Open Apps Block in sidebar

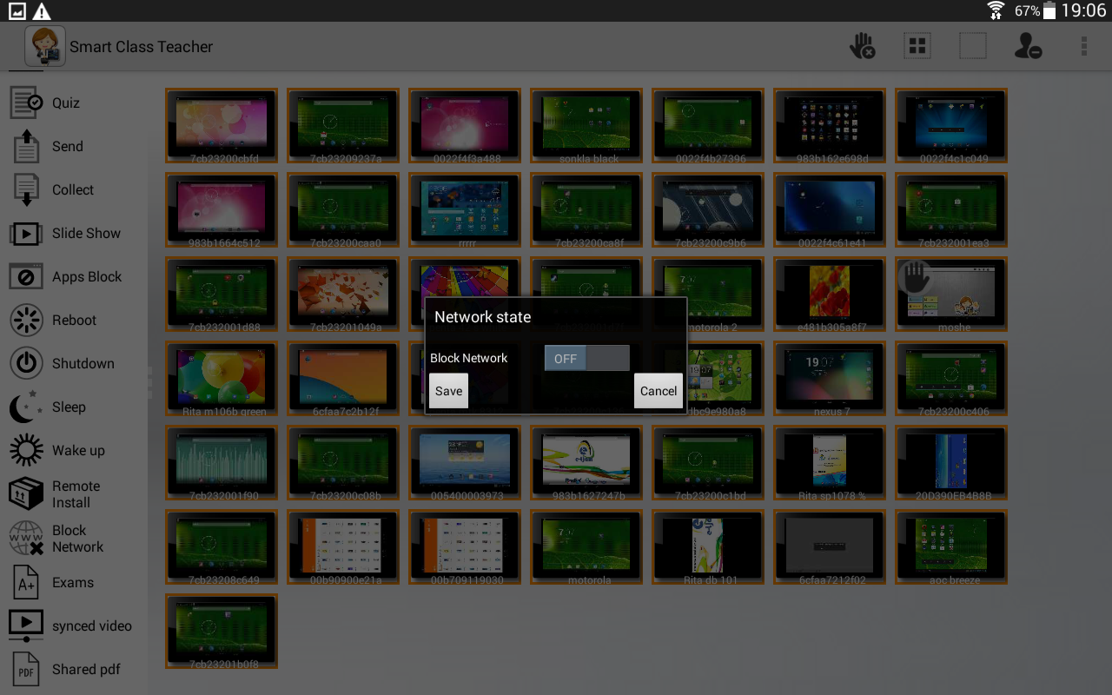(87, 276)
